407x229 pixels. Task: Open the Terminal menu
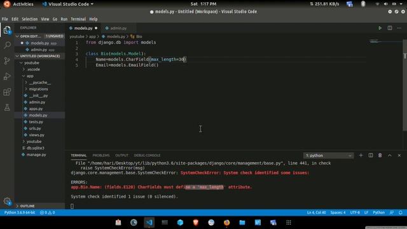click(78, 19)
